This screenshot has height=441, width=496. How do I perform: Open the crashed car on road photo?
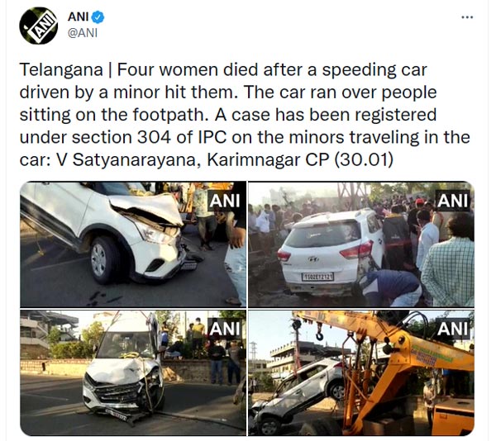point(133,372)
